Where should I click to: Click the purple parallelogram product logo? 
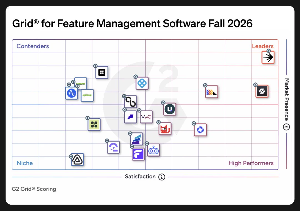coord(131,117)
